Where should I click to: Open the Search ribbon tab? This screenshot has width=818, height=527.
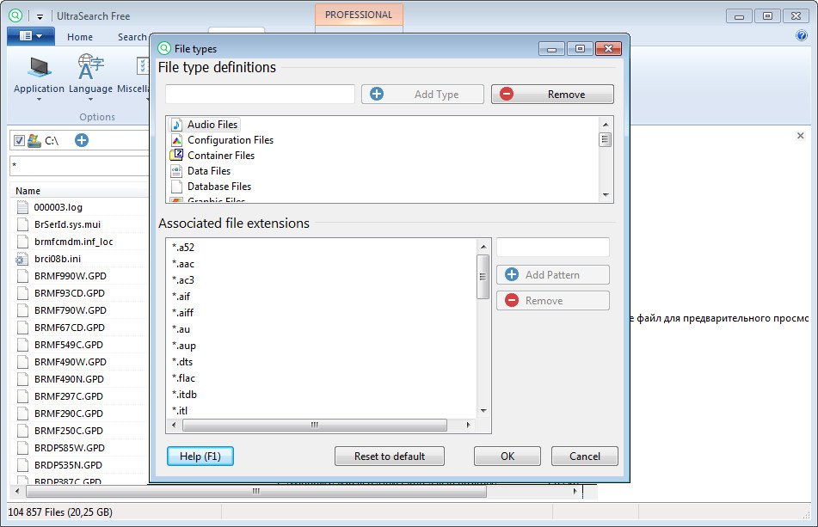tap(132, 37)
